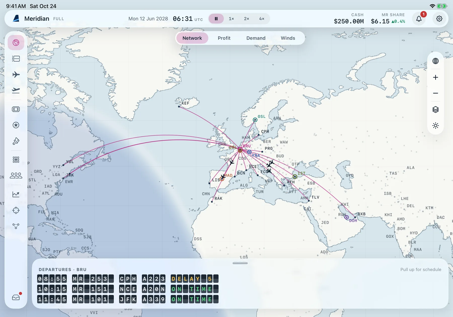Pause the simulation clock
Screen dimensions: 453x317
[216, 19]
